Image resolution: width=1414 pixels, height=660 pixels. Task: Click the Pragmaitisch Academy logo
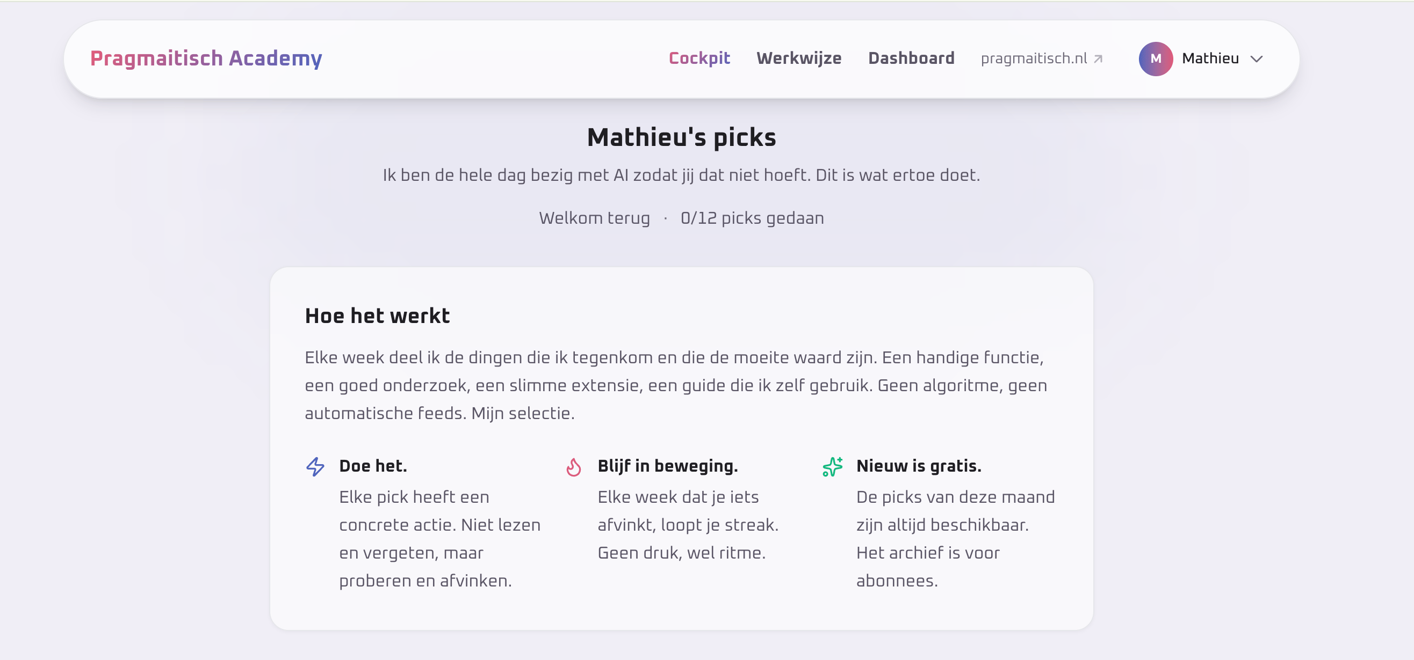pyautogui.click(x=206, y=58)
